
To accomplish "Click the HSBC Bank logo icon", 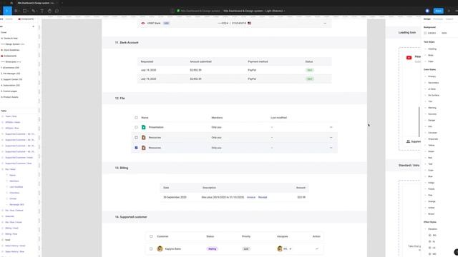I will [143, 23].
